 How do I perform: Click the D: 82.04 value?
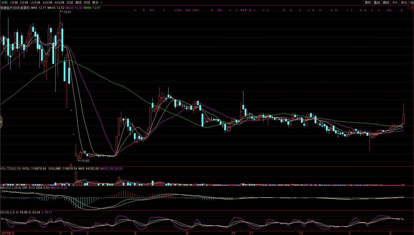tap(34, 212)
